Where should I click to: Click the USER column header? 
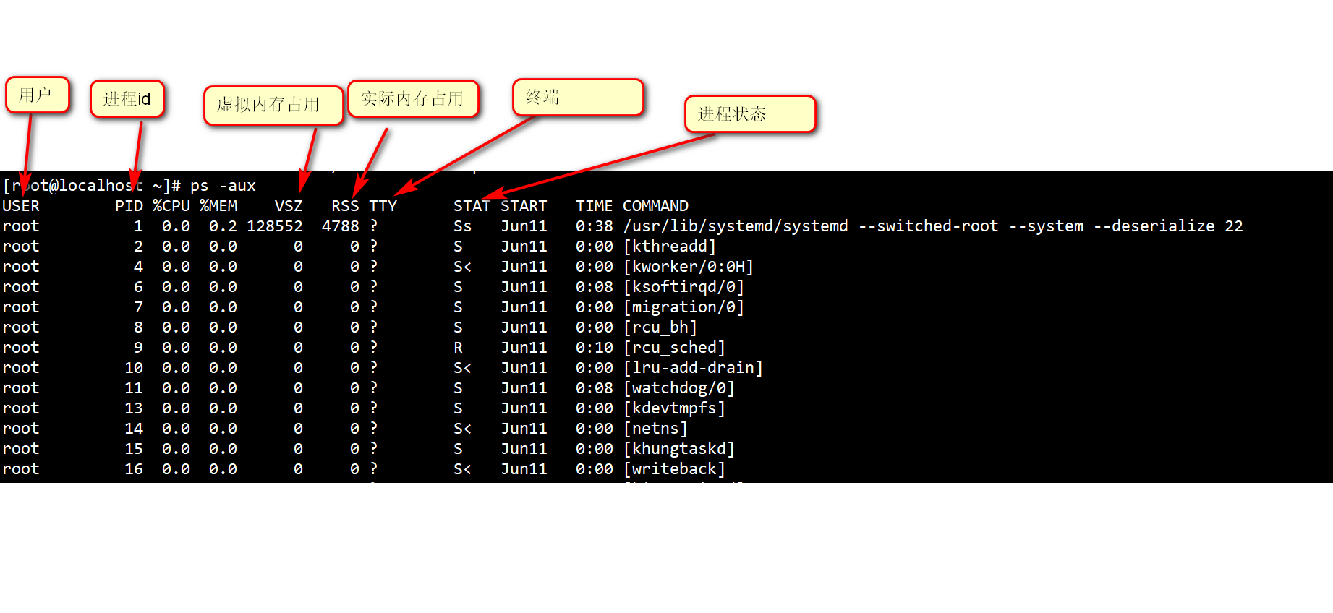tap(21, 206)
